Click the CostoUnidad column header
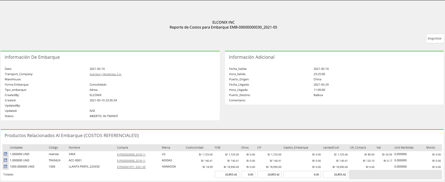This screenshot has height=182, width=445. pyautogui.click(x=194, y=148)
